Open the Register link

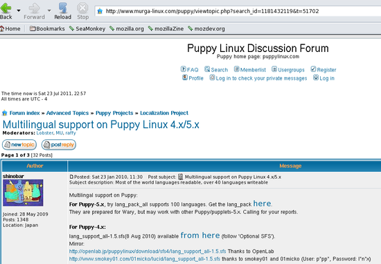pos(326,70)
